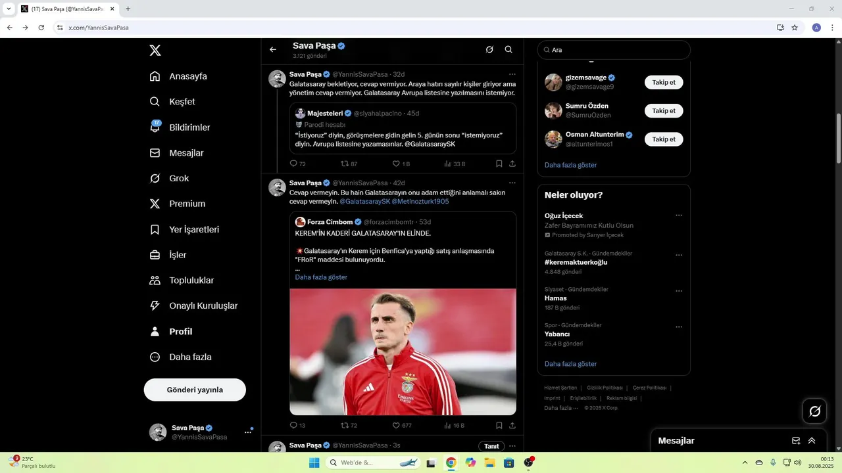
Task: Click the @Metinozturk1905 mention link
Action: tap(420, 202)
